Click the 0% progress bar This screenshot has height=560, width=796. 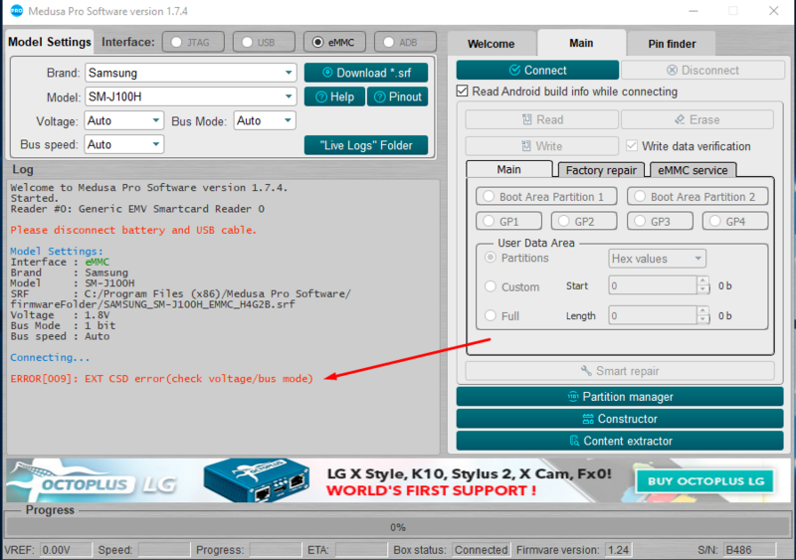point(398,527)
